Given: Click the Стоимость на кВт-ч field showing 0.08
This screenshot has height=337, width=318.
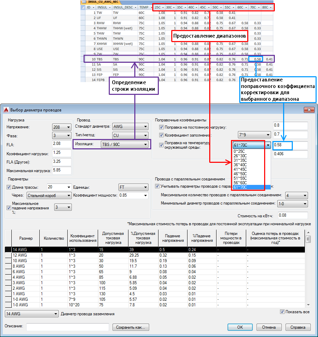Looking at the screenshot, I should (x=292, y=215).
